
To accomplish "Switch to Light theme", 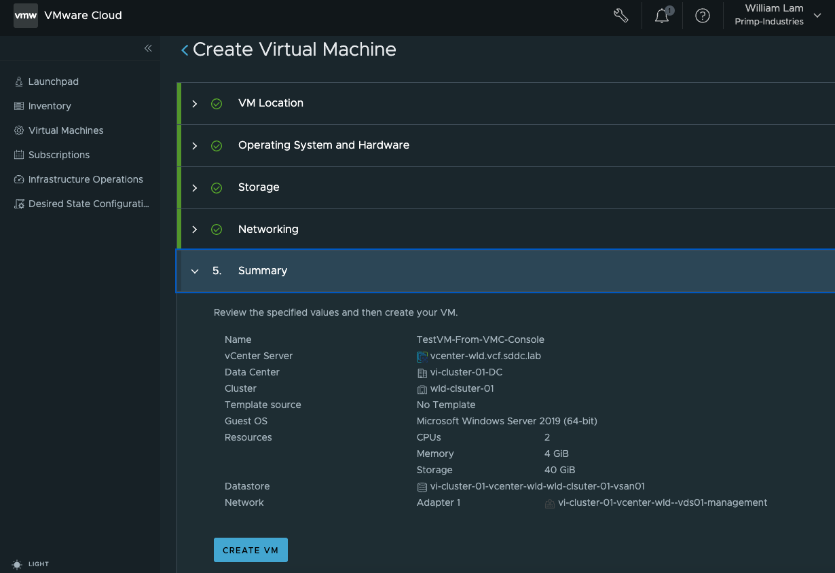I will tap(30, 564).
